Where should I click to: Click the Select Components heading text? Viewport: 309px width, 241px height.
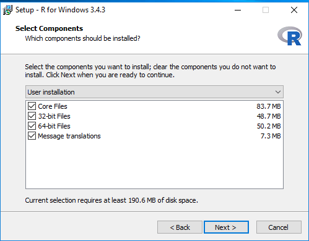49,28
